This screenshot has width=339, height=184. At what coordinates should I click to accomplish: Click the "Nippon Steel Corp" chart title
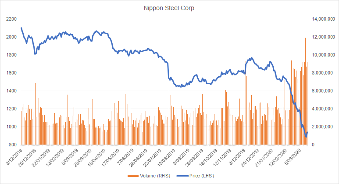pos(169,8)
